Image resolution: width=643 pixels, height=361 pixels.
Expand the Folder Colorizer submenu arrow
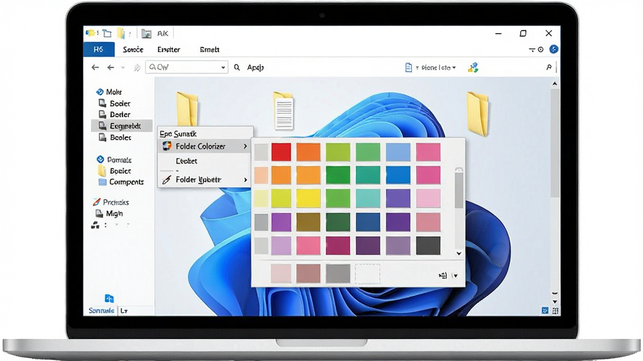[246, 146]
